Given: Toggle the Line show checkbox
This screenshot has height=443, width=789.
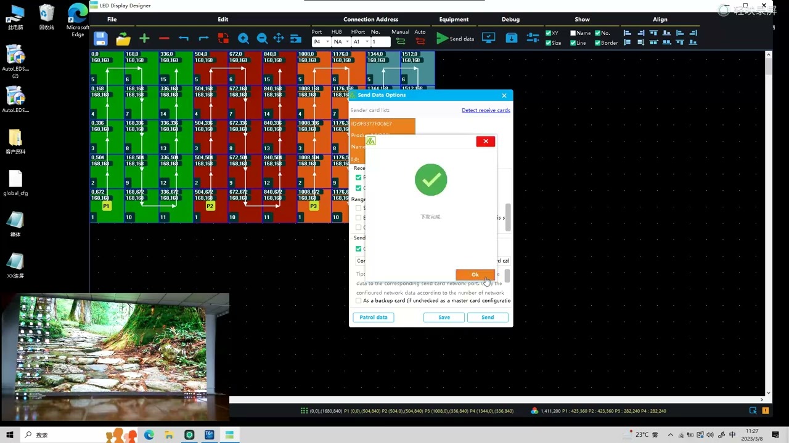Looking at the screenshot, I should tap(573, 43).
